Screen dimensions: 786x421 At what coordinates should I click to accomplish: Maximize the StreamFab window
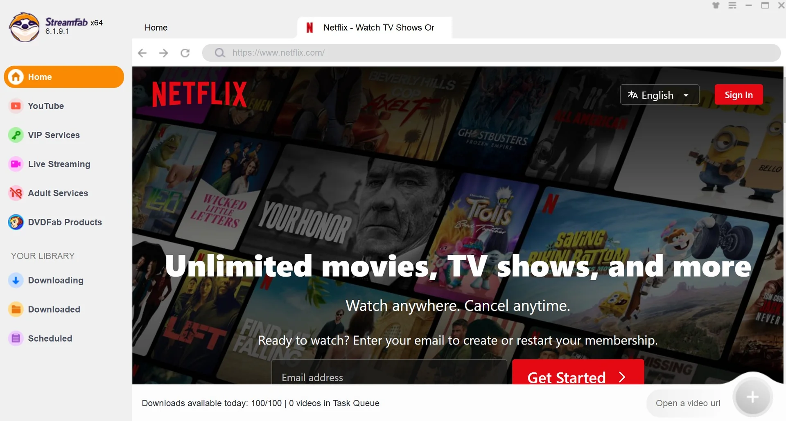tap(765, 5)
